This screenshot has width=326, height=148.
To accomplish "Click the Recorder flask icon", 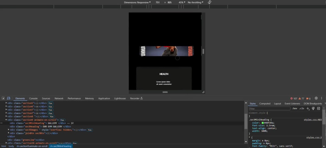I will point(141,98).
